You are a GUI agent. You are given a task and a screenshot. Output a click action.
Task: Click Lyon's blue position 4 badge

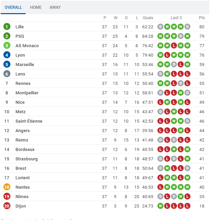(7, 55)
